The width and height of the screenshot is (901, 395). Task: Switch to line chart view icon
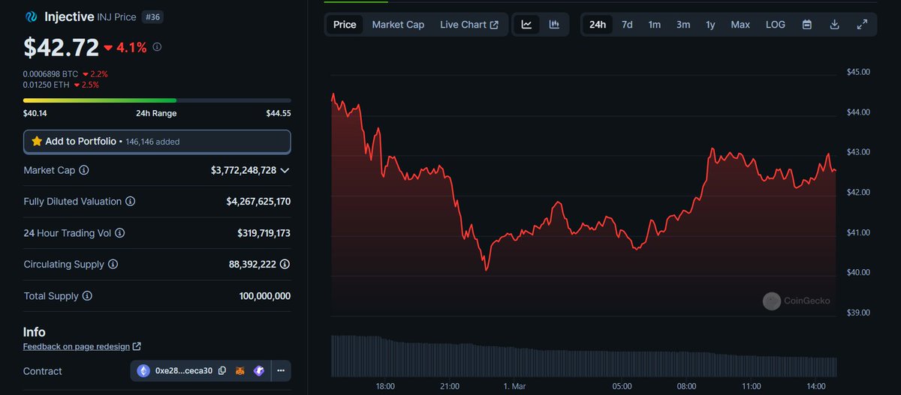coord(527,25)
